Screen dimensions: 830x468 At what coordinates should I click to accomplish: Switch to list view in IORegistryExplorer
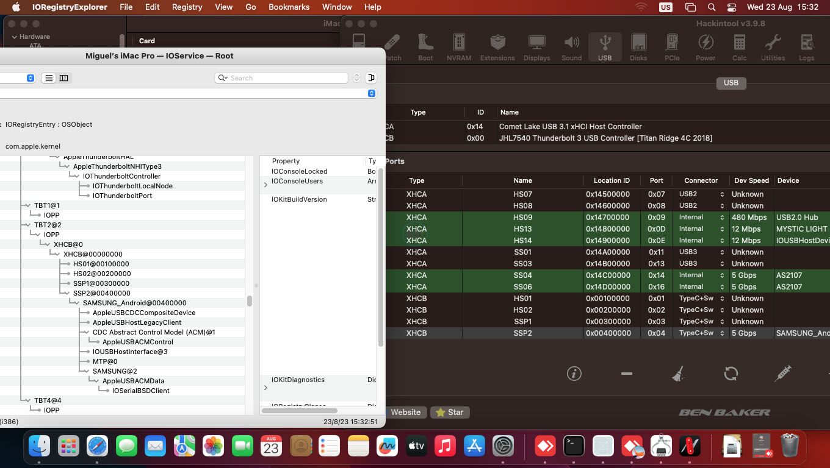pyautogui.click(x=49, y=78)
